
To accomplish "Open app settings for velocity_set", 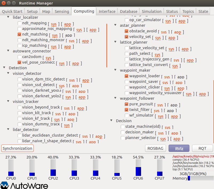I will tap(172, 38).
